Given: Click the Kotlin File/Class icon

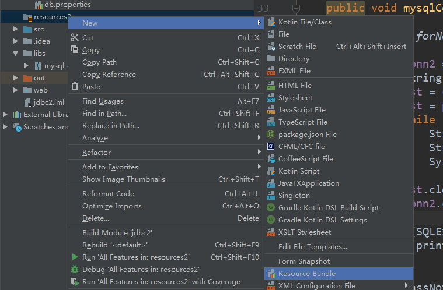Looking at the screenshot, I should tap(271, 22).
